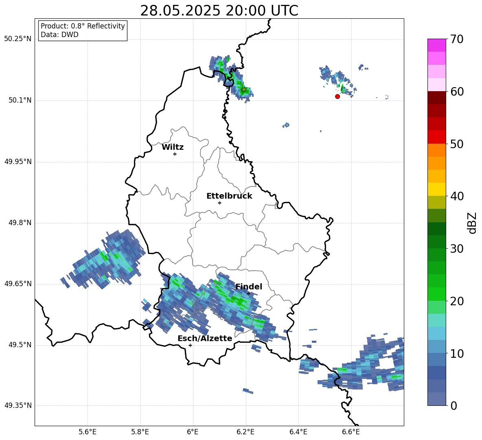Click the Findel city label
Image resolution: width=482 pixels, height=440 pixels.
249,287
